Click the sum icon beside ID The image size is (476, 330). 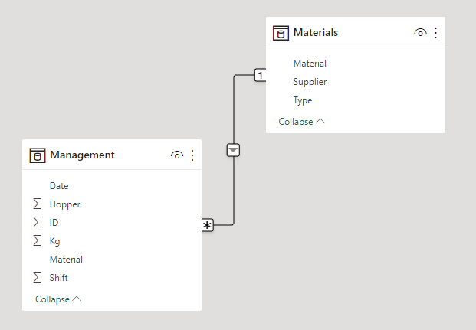tap(37, 222)
